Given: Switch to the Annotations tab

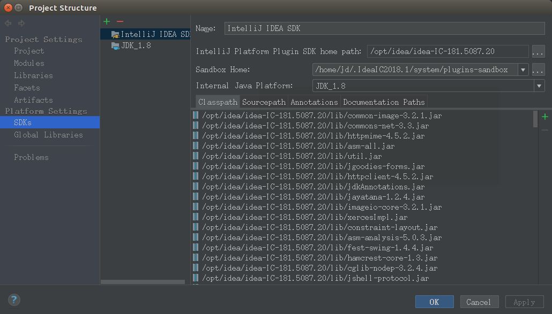Looking at the screenshot, I should point(314,102).
